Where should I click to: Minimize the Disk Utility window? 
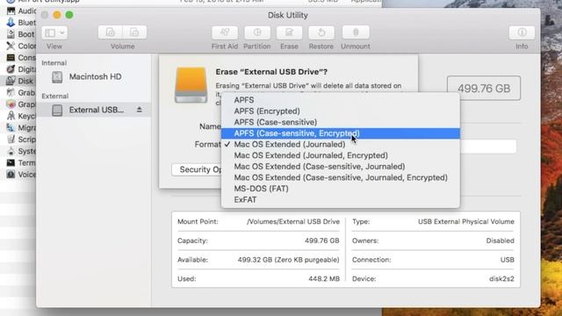pyautogui.click(x=57, y=15)
